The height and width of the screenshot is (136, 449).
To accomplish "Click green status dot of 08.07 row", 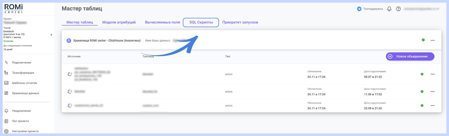I will (x=422, y=74).
